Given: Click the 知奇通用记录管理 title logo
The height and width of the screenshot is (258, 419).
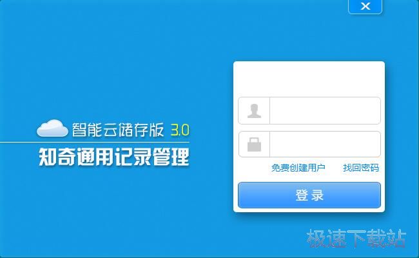Looking at the screenshot, I should 114,157.
